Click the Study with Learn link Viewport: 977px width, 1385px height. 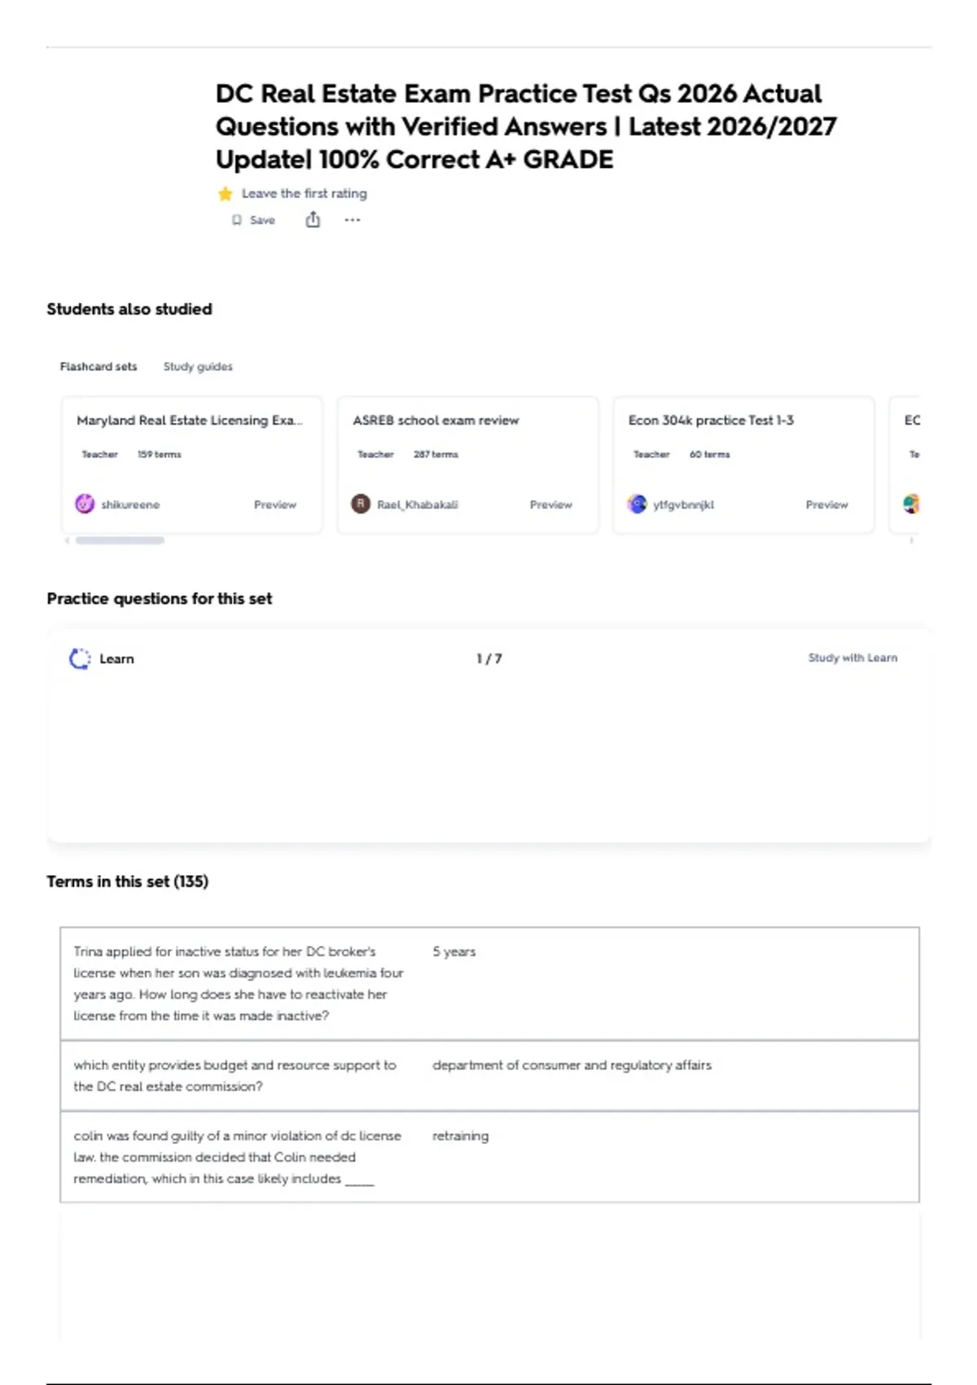852,657
